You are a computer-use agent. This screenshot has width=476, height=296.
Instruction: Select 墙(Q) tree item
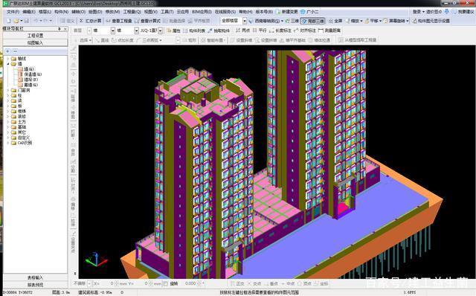(x=30, y=69)
